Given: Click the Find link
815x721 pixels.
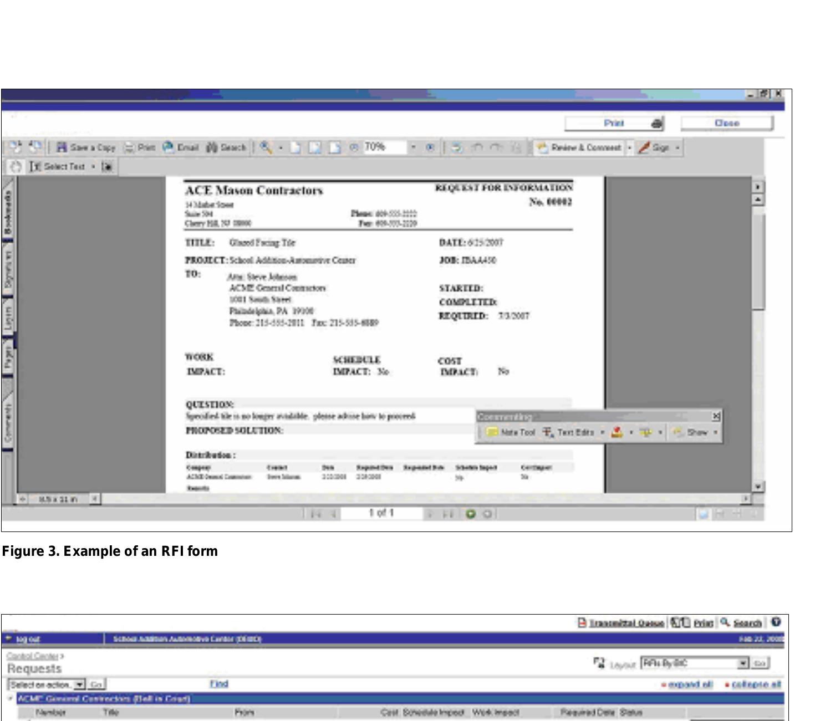Looking at the screenshot, I should (219, 684).
